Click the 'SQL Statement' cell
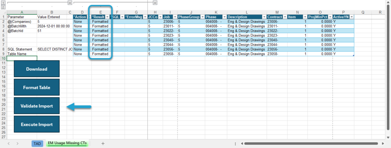Image resolution: width=391 pixels, height=148 pixels. point(22,49)
